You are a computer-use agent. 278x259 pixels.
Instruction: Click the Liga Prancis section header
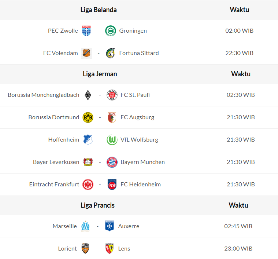tap(97, 205)
